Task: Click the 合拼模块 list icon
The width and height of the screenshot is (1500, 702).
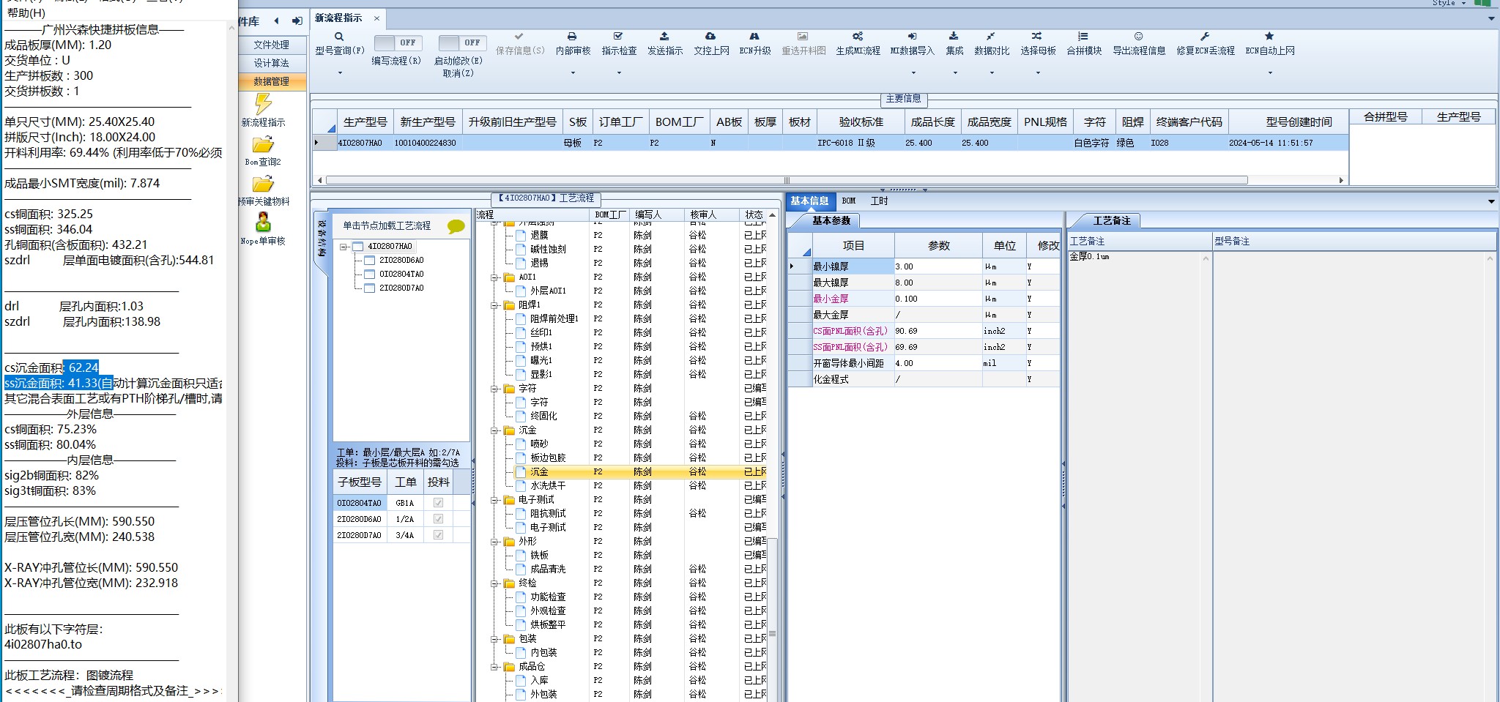Action: (1083, 37)
